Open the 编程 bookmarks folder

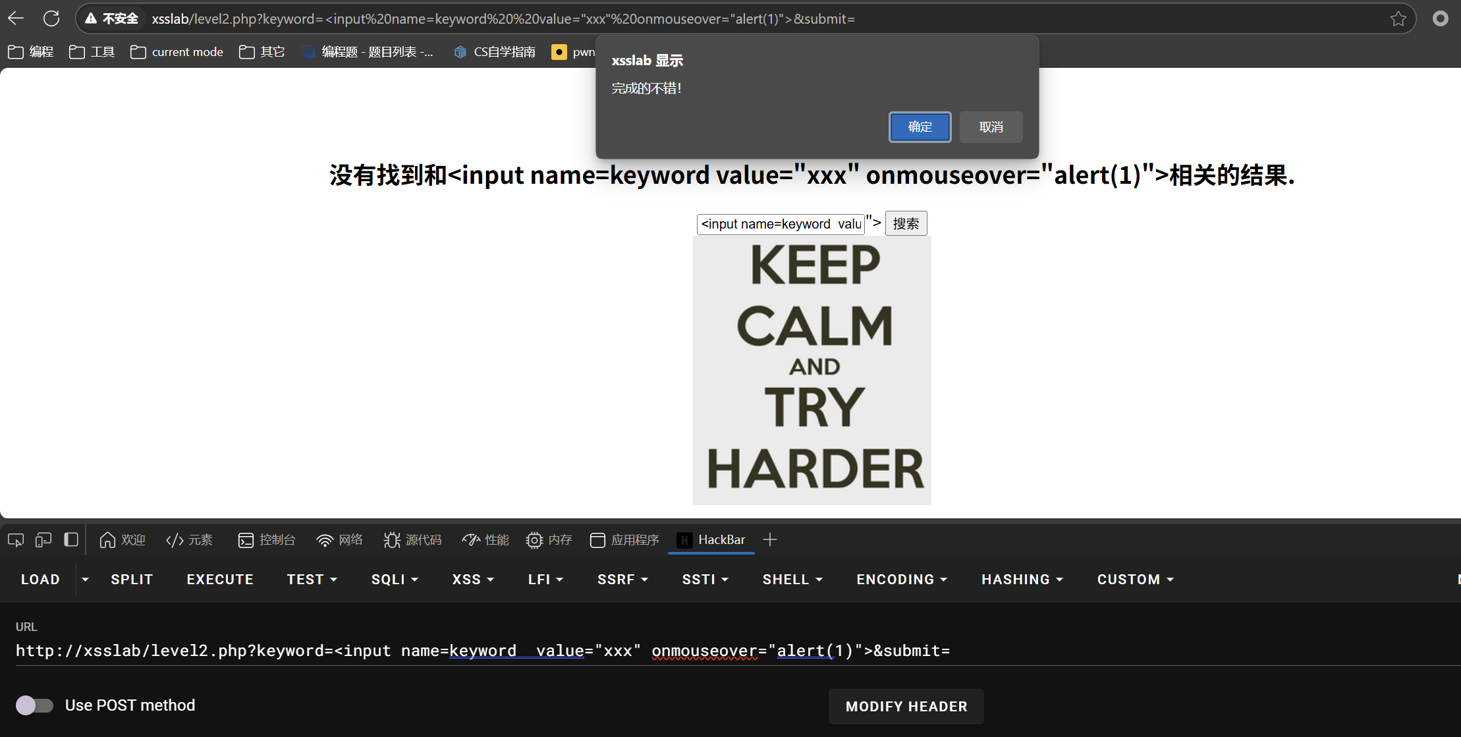(31, 51)
